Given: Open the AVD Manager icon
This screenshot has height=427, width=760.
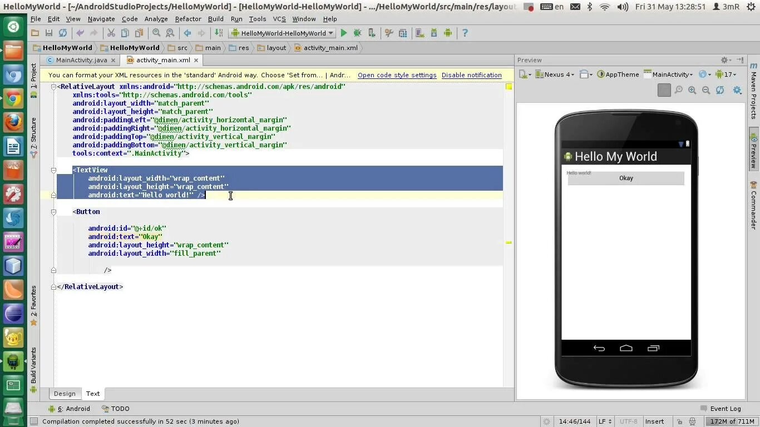Looking at the screenshot, I should point(420,33).
